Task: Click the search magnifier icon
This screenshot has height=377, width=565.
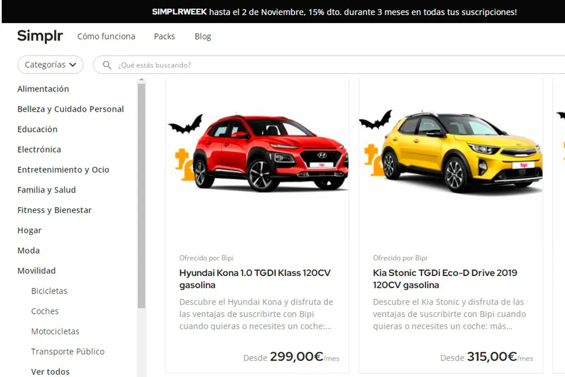Action: pyautogui.click(x=107, y=65)
